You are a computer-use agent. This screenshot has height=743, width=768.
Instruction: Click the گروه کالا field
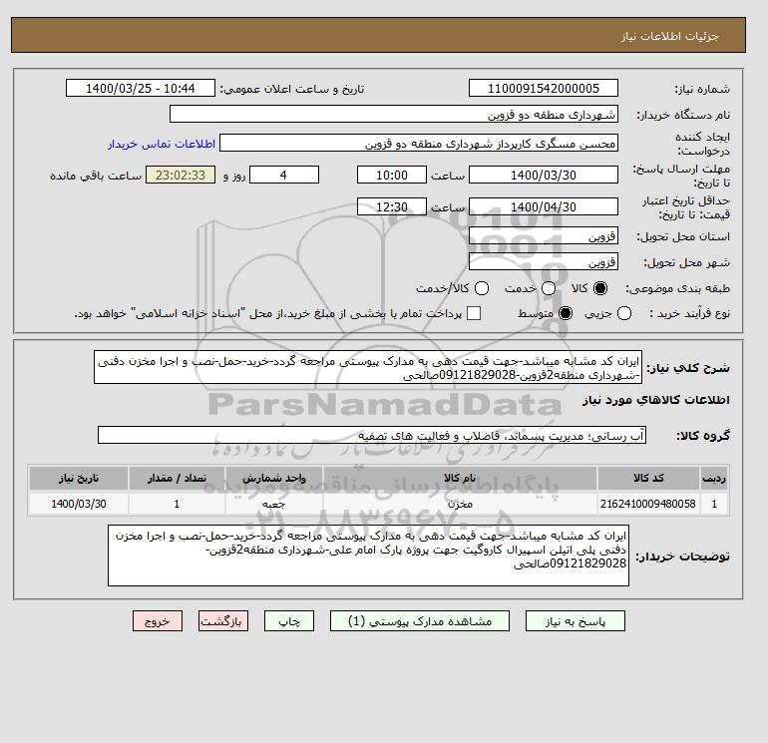tap(372, 435)
